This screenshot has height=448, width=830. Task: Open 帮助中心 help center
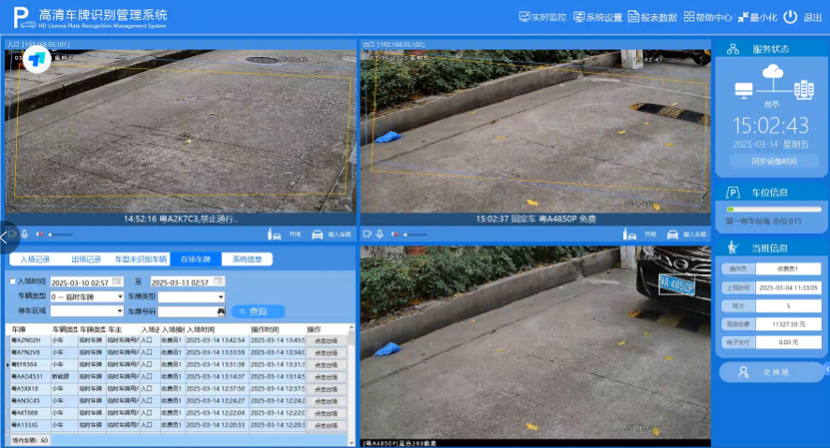pyautogui.click(x=708, y=17)
